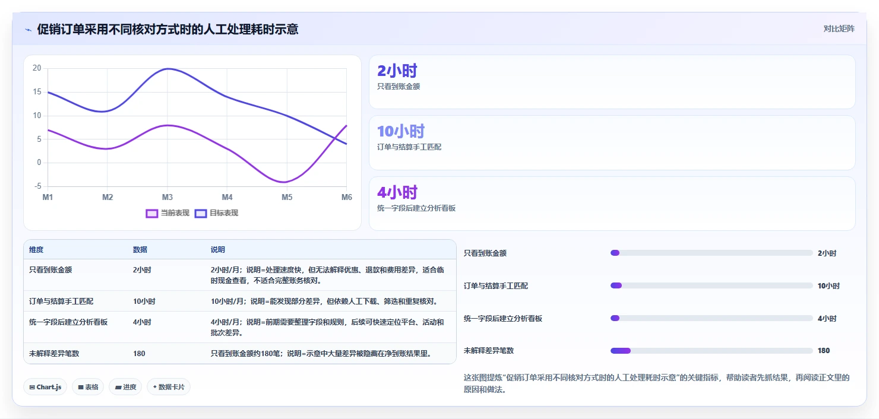Click the 180 value in table
The image size is (879, 419).
(139, 353)
